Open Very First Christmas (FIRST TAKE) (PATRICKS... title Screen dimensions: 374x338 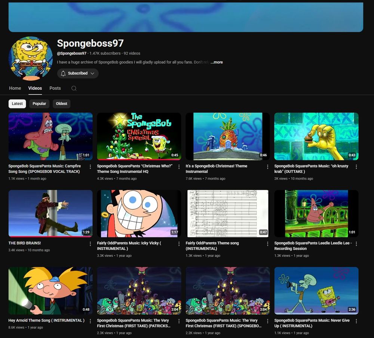coord(134,323)
